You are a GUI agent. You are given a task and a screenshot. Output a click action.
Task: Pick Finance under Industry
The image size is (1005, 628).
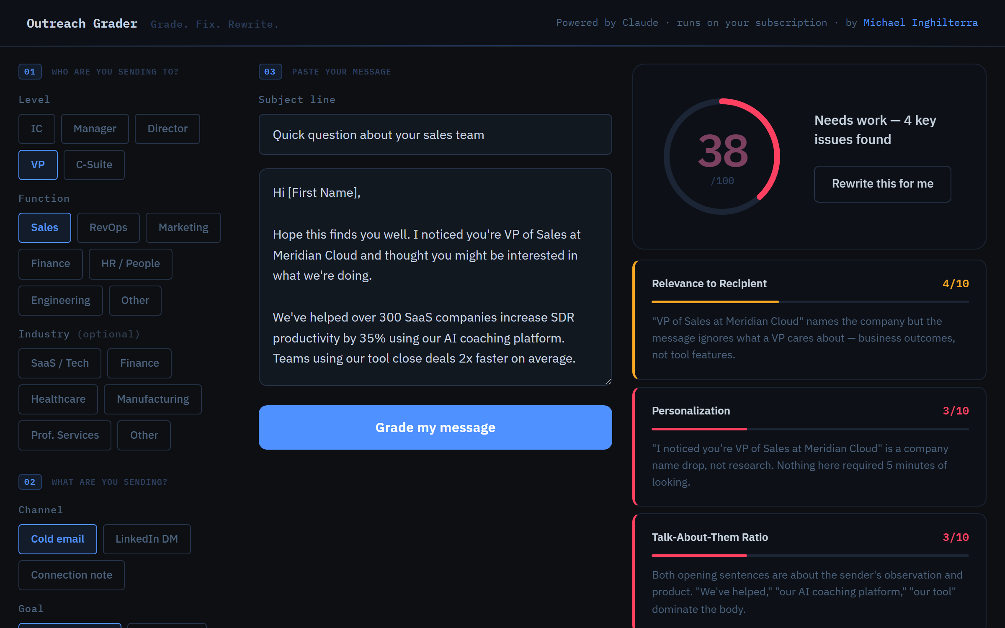(139, 363)
